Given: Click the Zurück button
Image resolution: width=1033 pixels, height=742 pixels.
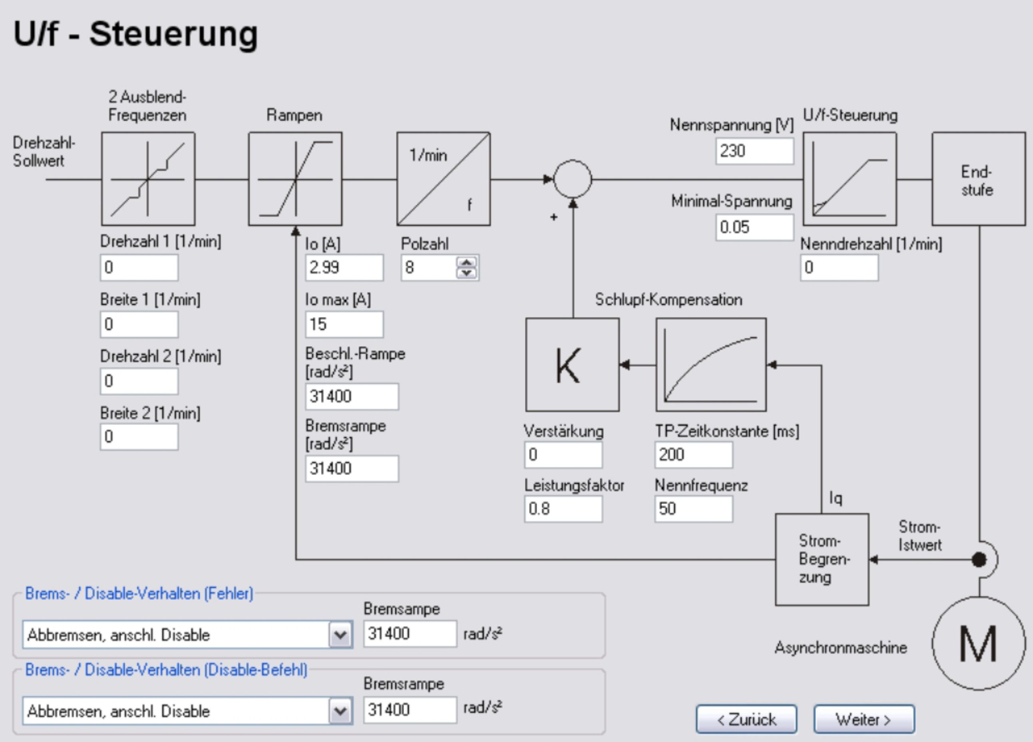Looking at the screenshot, I should [746, 719].
